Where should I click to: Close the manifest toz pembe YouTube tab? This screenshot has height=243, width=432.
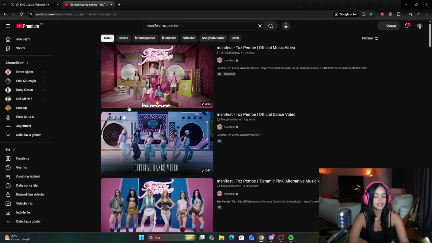click(111, 5)
